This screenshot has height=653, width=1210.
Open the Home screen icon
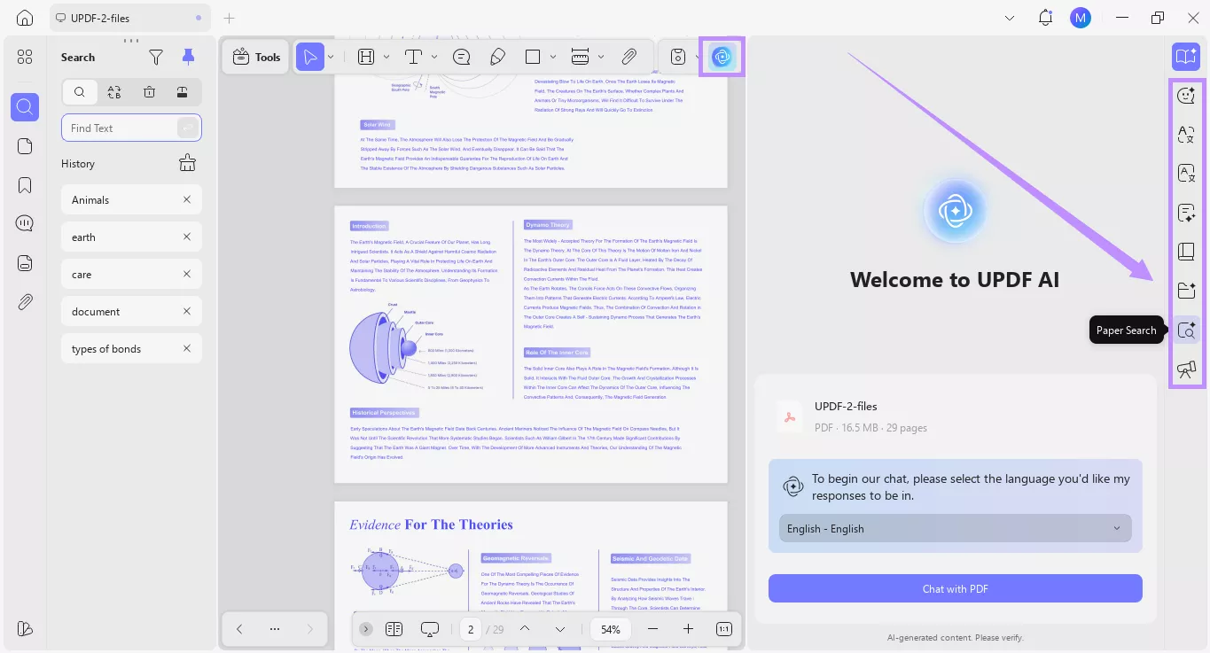25,18
